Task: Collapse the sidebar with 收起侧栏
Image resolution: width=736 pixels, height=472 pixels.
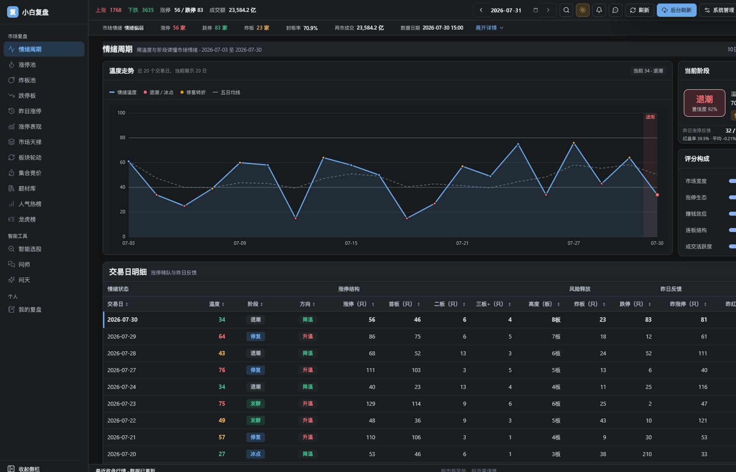Action: click(x=24, y=469)
